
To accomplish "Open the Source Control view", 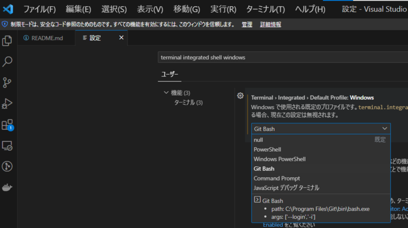I will (7, 83).
